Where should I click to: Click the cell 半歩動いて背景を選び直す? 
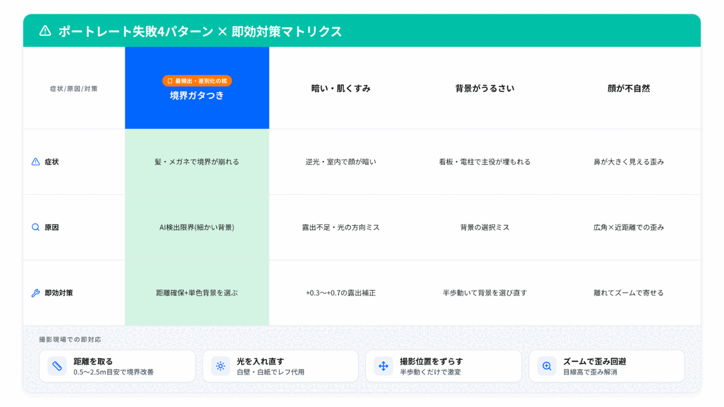(485, 293)
